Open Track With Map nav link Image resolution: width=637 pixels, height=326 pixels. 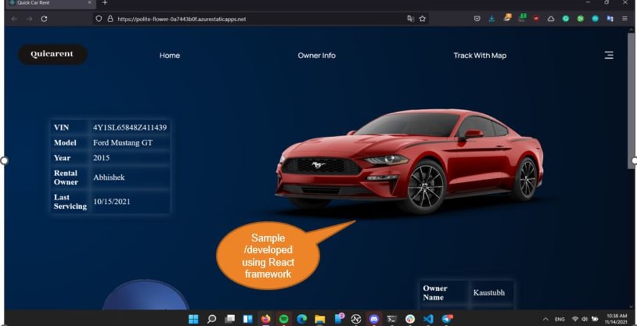click(x=480, y=55)
